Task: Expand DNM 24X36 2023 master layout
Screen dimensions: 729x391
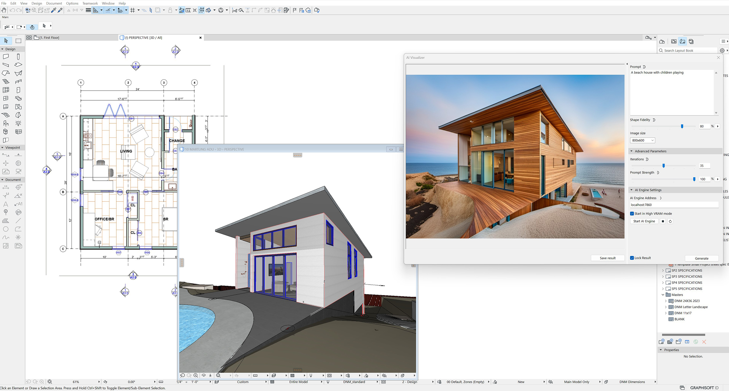Action: (x=666, y=301)
